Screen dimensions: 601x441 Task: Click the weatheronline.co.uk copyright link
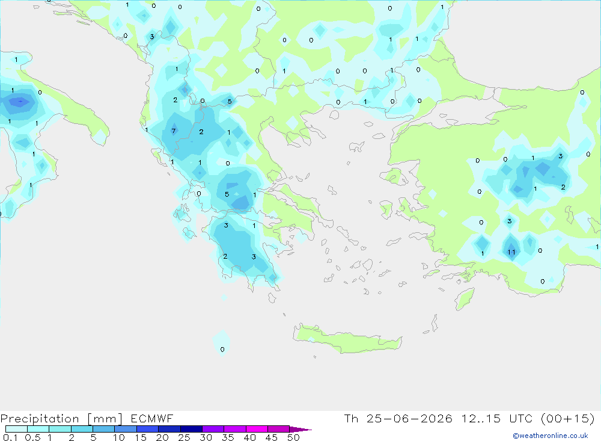tap(551, 436)
